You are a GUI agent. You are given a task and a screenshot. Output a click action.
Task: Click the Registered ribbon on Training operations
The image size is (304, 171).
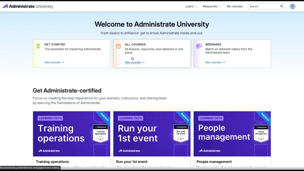point(104,117)
